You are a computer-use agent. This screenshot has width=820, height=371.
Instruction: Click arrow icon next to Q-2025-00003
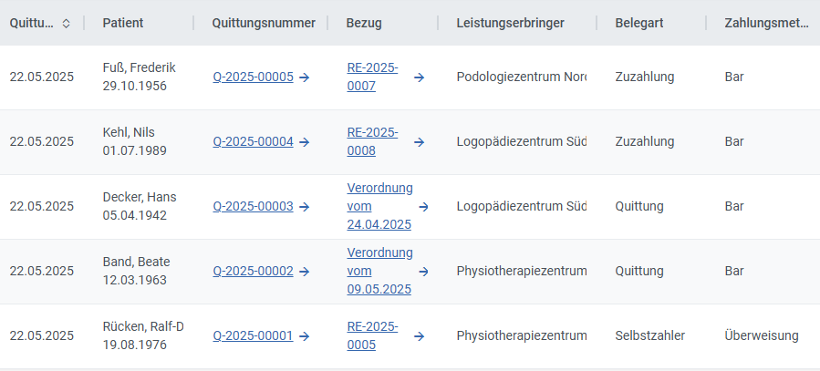[305, 207]
